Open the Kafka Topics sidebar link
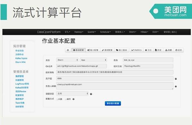 coord(21,58)
